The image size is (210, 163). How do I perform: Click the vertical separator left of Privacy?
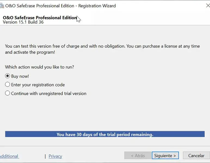point(45,156)
